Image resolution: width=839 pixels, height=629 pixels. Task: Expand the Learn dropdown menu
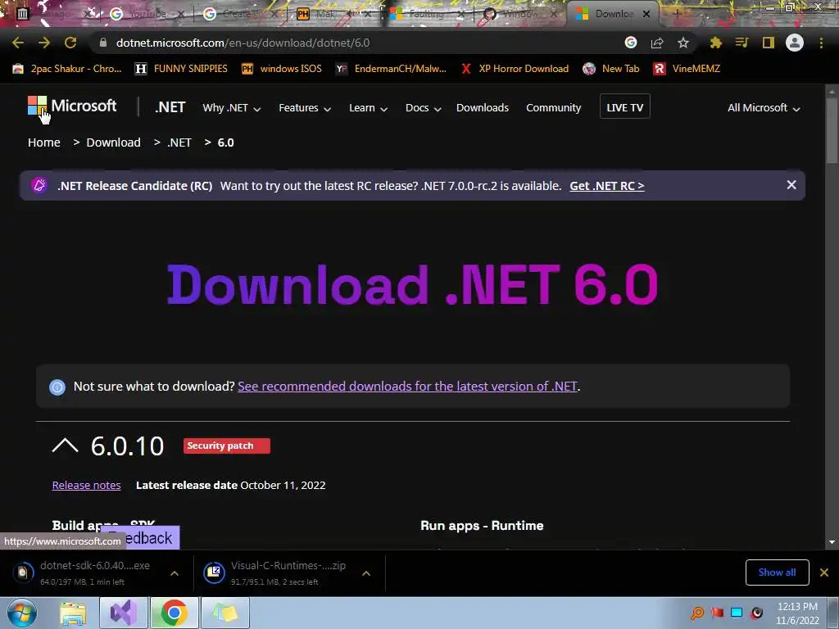coord(368,108)
